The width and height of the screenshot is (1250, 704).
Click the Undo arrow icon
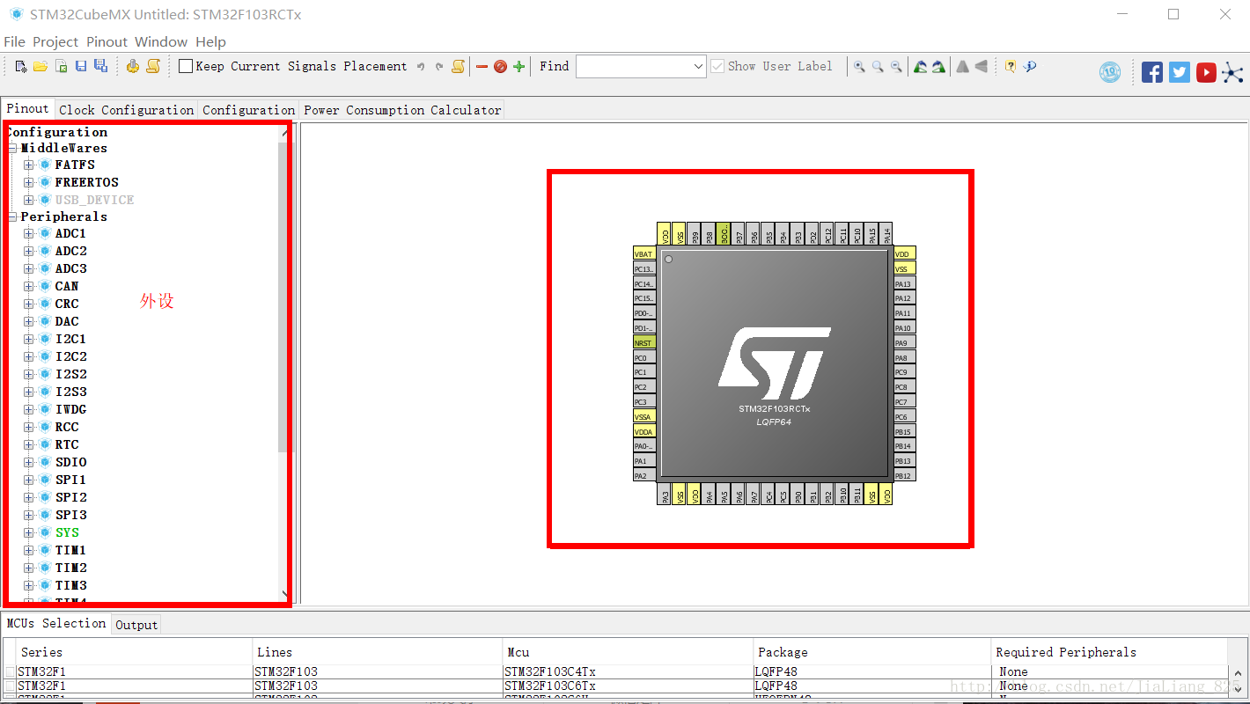pos(421,66)
